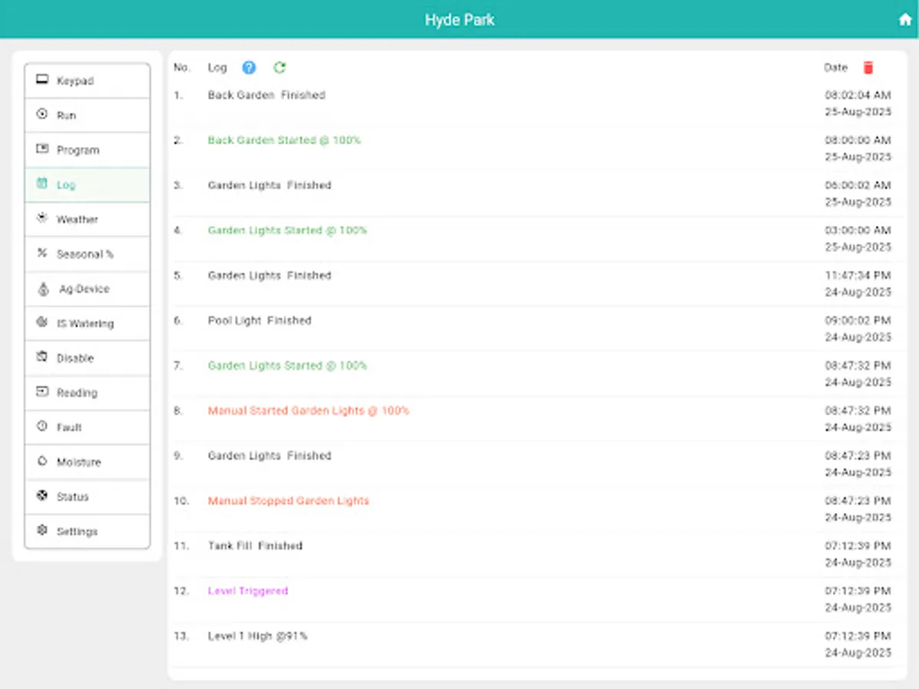Open the Keypad panel

[42, 80]
